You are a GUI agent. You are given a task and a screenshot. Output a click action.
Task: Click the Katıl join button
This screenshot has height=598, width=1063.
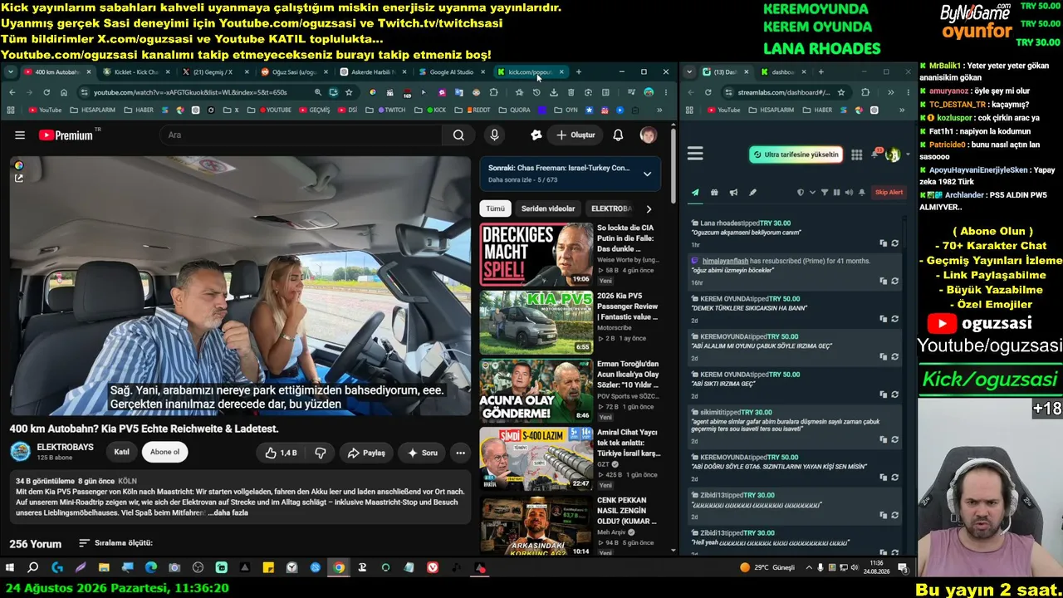coord(121,452)
